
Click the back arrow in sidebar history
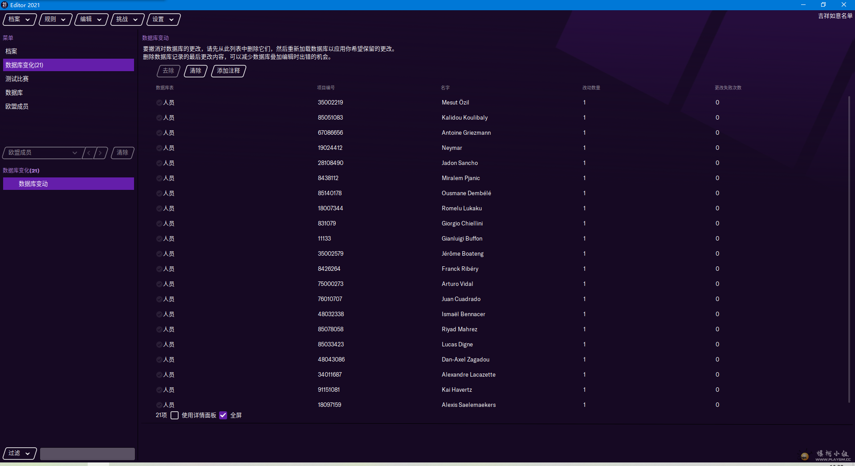[89, 153]
